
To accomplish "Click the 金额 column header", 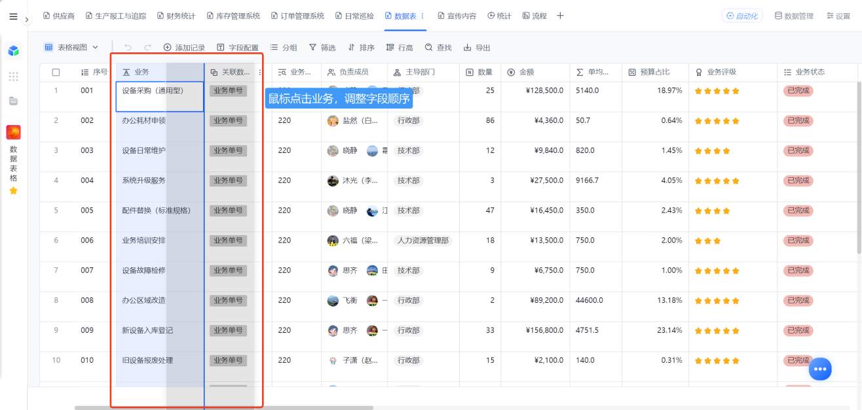I will pyautogui.click(x=535, y=72).
